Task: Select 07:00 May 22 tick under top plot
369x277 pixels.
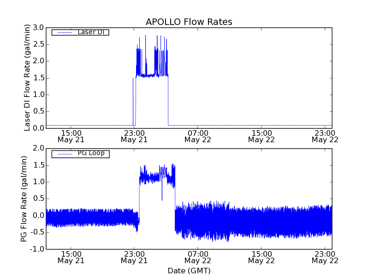Action: point(198,136)
